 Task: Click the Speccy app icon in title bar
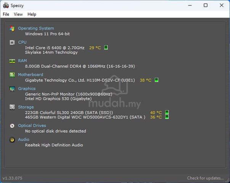click(x=6, y=5)
